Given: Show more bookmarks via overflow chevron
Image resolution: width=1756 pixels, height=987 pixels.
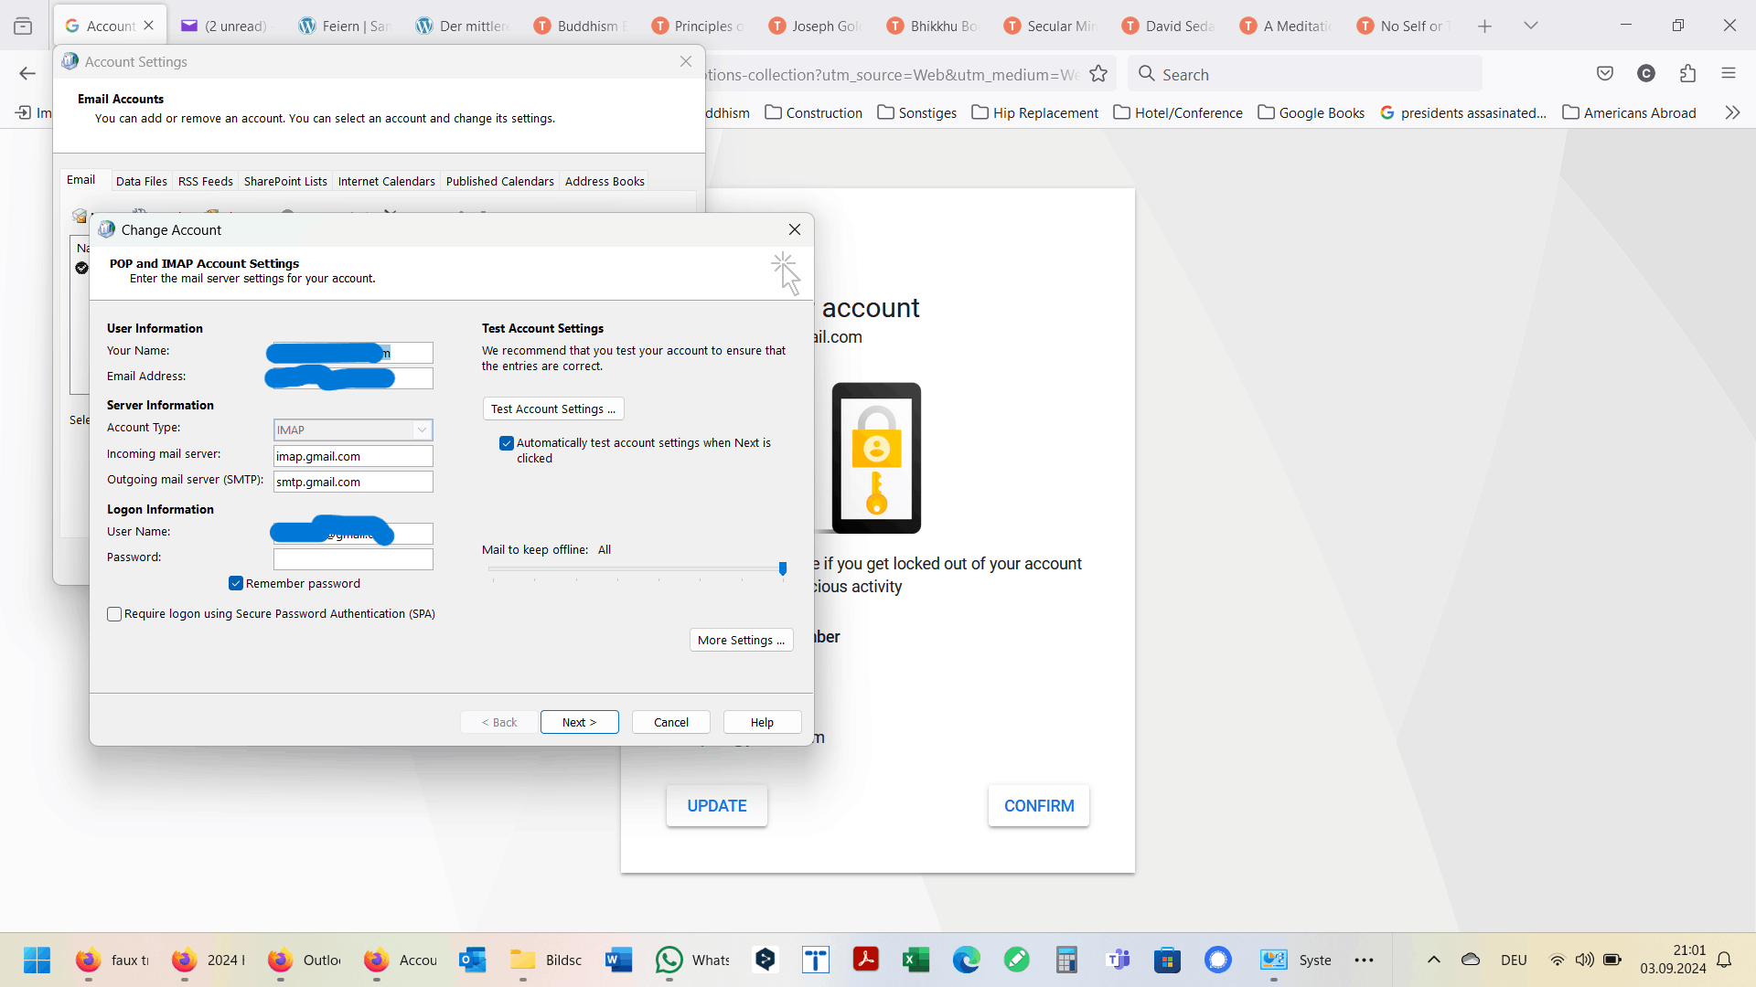Looking at the screenshot, I should click(1731, 112).
